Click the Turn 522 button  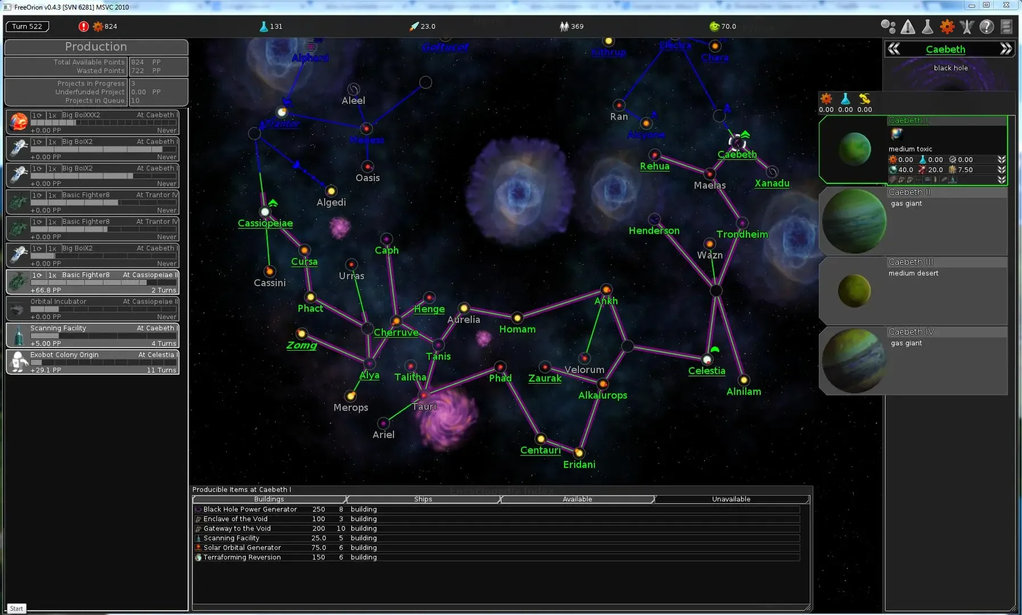click(27, 26)
